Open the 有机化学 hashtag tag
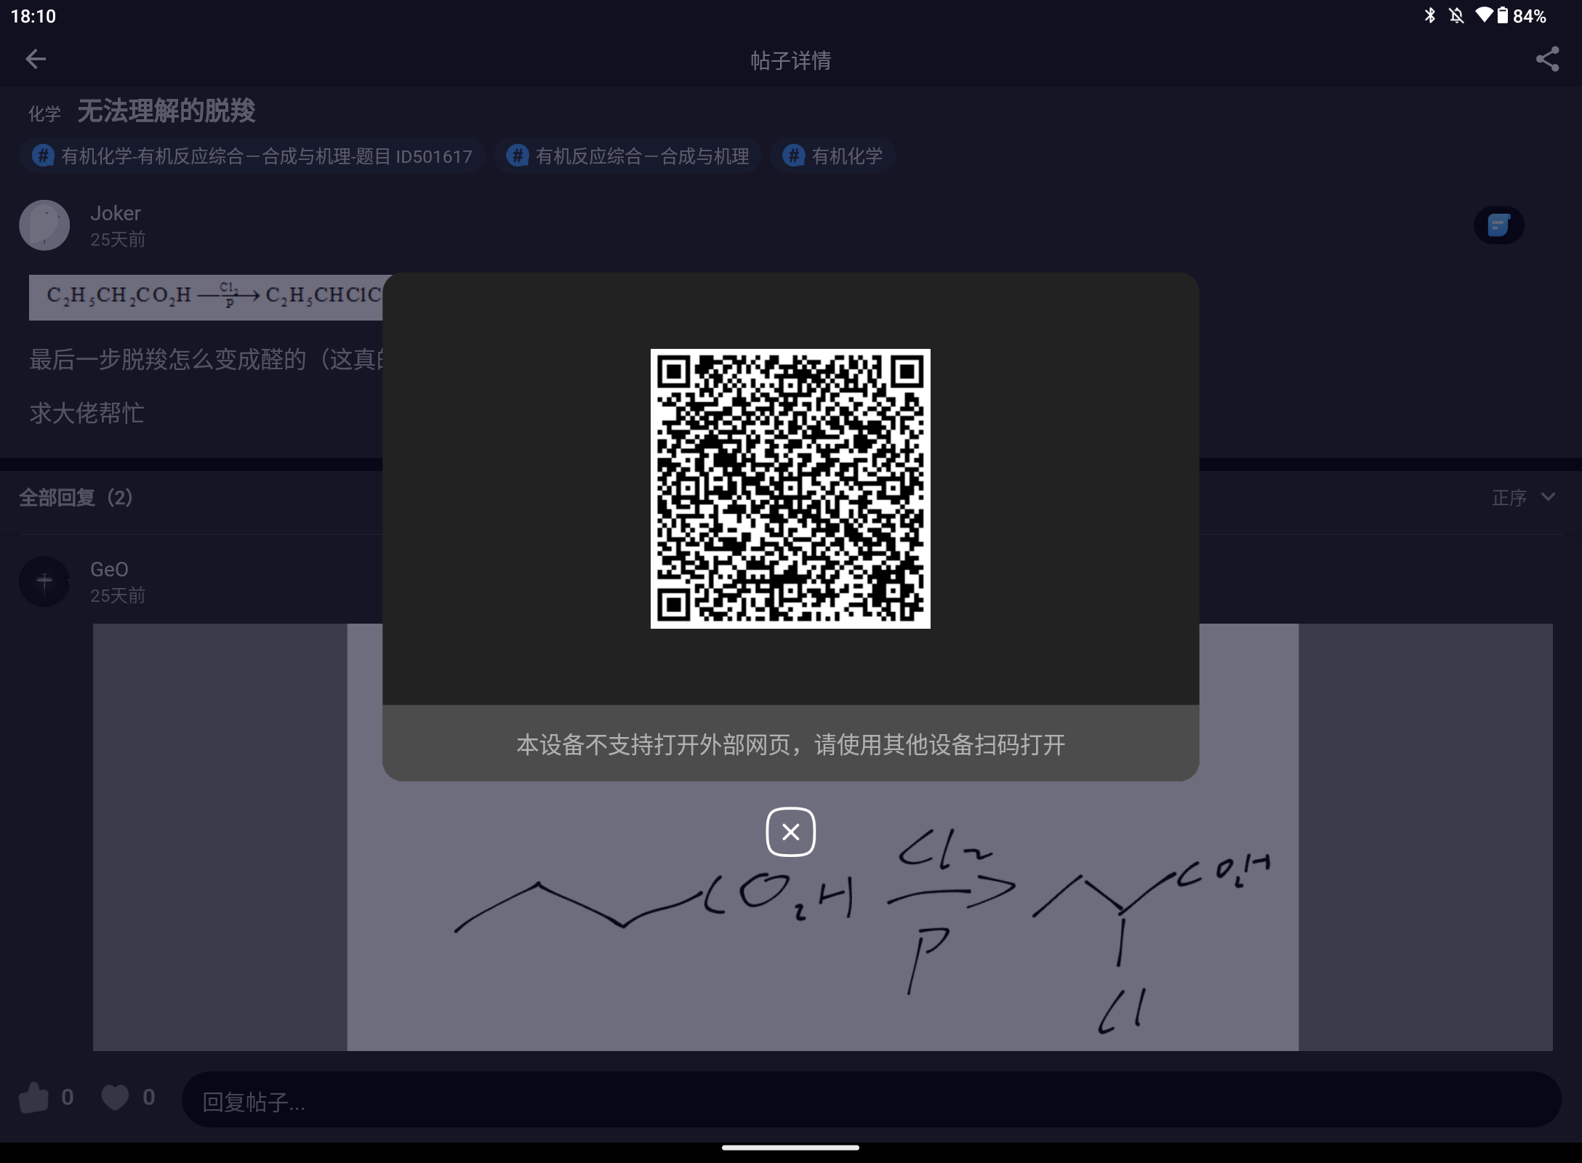 point(833,156)
